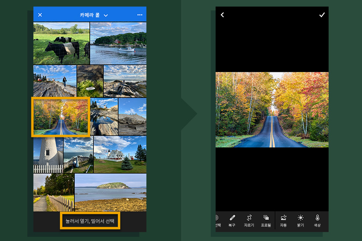Image resolution: width=362 pixels, height=241 pixels.
Task: Select the person walking on rocks photo
Action: 55,81
